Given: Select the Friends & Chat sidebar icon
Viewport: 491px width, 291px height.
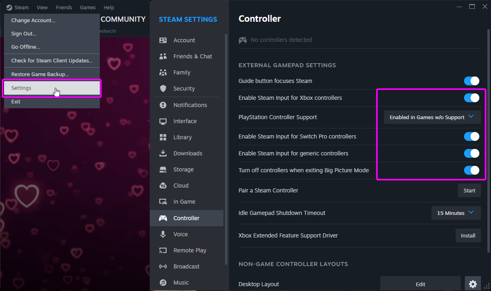Looking at the screenshot, I should click(163, 56).
